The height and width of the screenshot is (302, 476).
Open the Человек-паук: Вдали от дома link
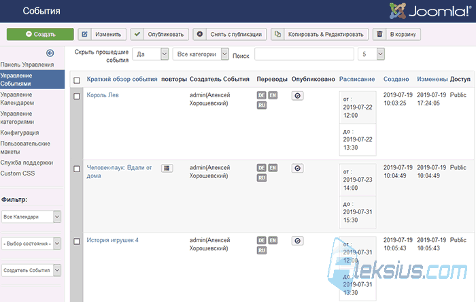119,171
